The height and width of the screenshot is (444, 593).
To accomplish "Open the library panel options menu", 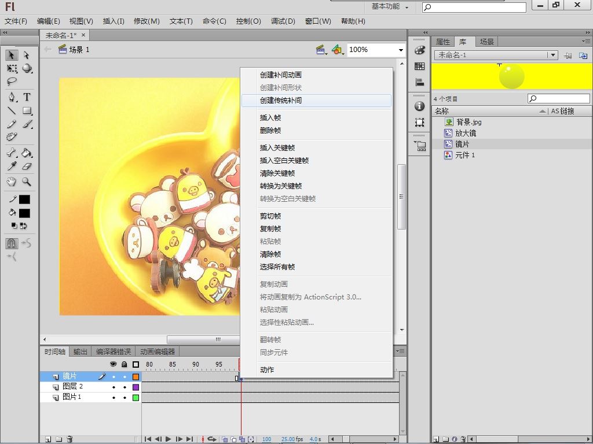I will tap(586, 41).
